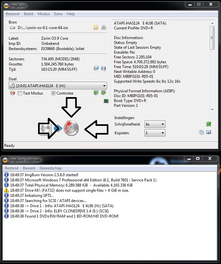This screenshot has width=221, height=264.
Task: Click the FAT32 warning icon in the log
Action: tap(6, 190)
